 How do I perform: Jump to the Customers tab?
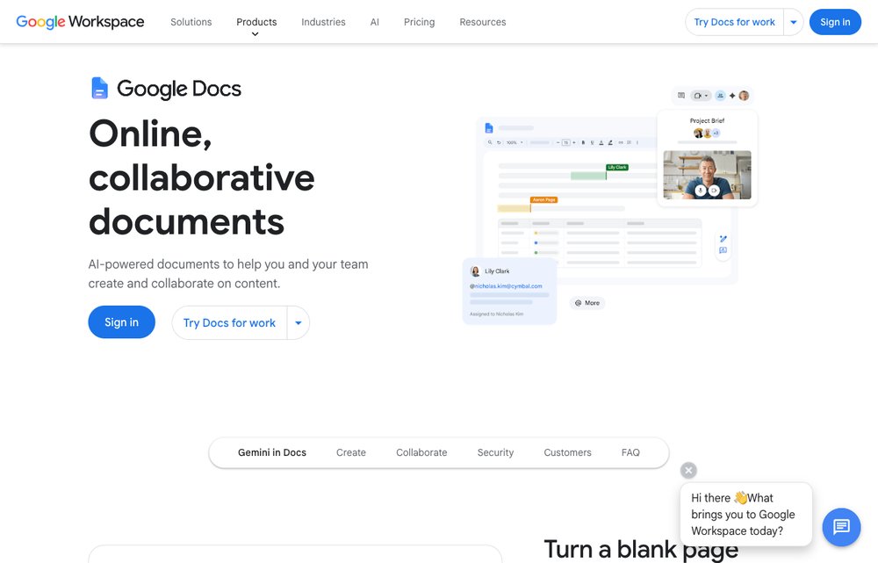(x=567, y=452)
